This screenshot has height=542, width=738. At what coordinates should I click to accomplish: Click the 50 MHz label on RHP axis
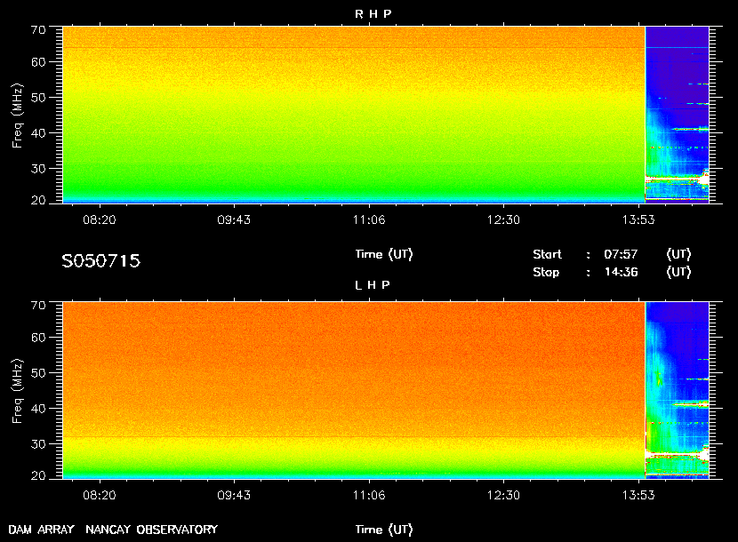[x=38, y=98]
